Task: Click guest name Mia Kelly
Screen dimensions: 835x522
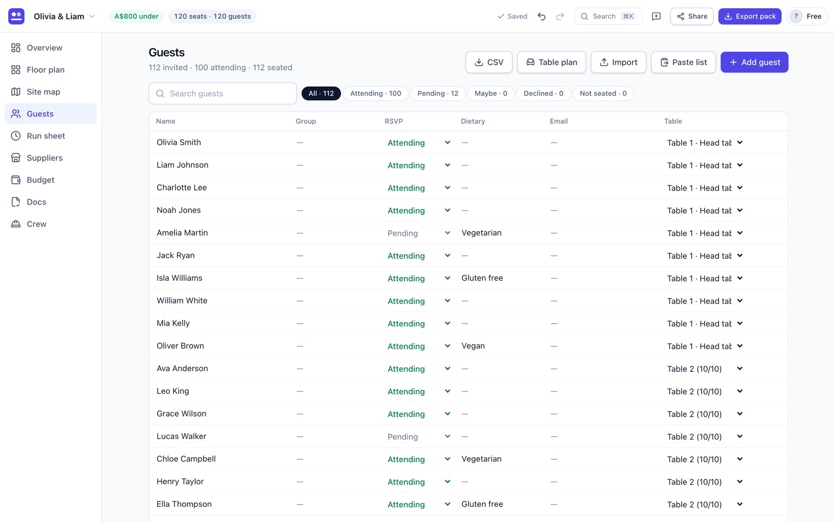Action: click(173, 323)
